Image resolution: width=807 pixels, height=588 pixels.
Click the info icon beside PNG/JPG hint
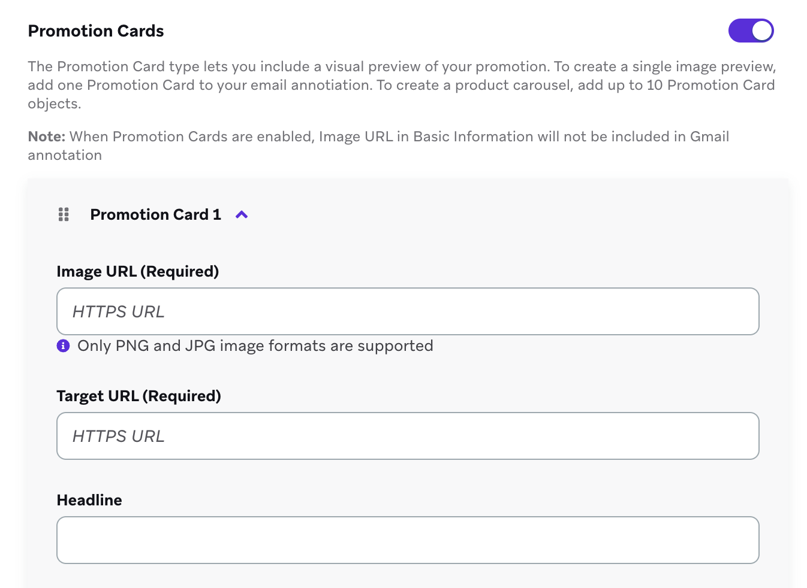63,345
